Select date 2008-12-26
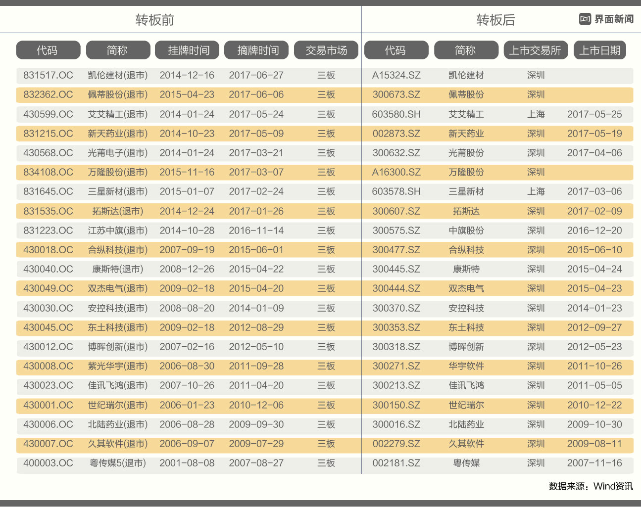 [187, 269]
